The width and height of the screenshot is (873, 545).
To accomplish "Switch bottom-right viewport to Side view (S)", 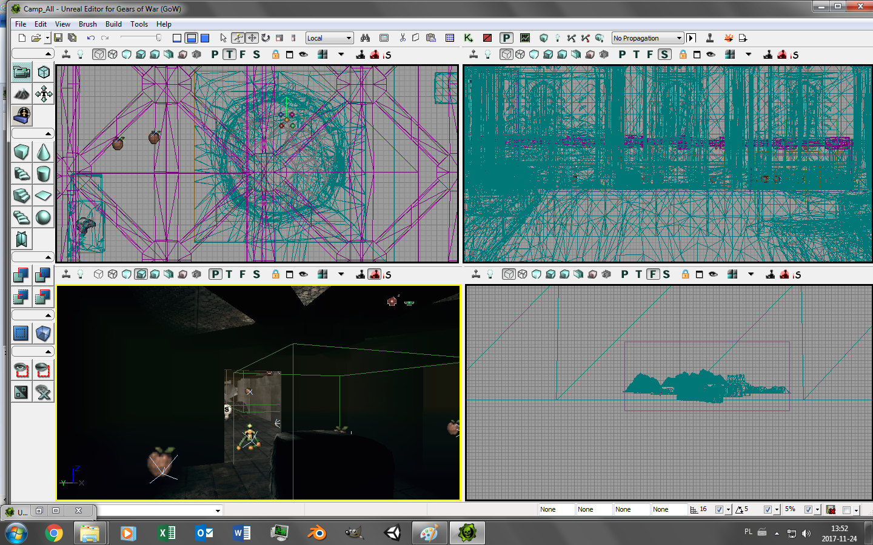I will pos(666,274).
